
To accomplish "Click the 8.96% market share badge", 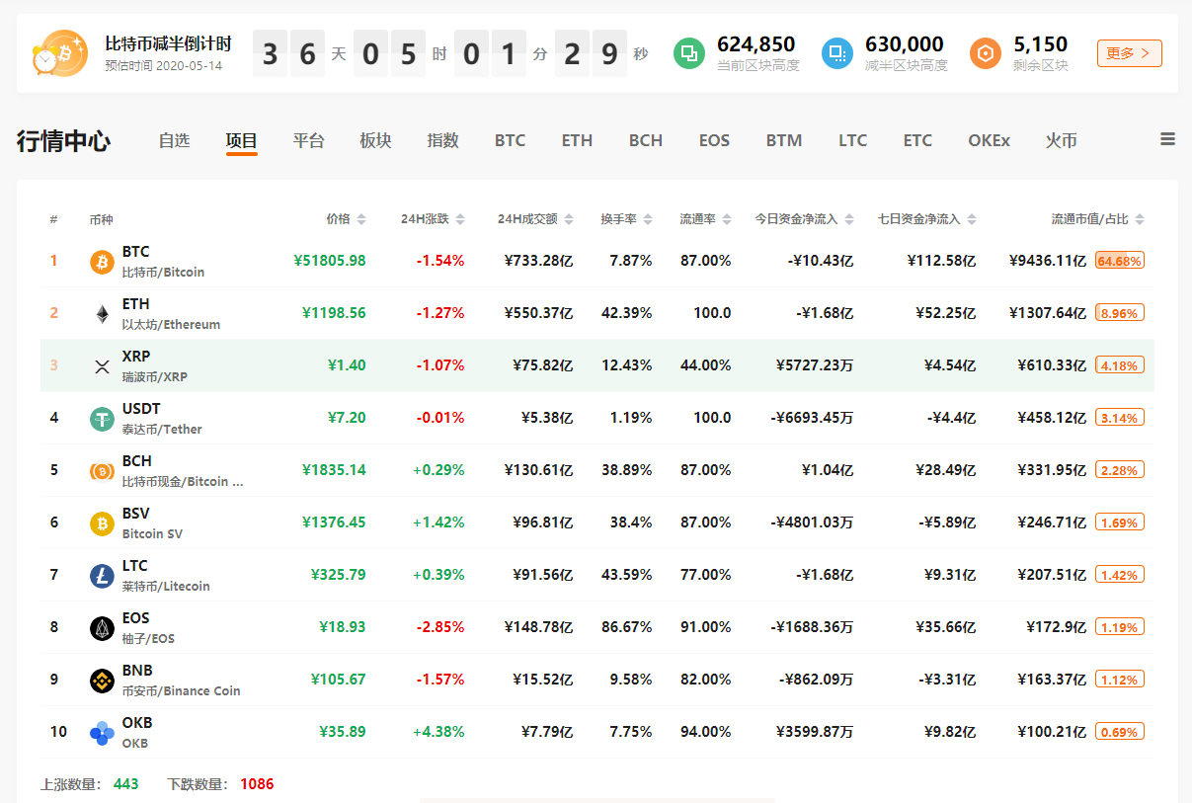I will (x=1120, y=313).
